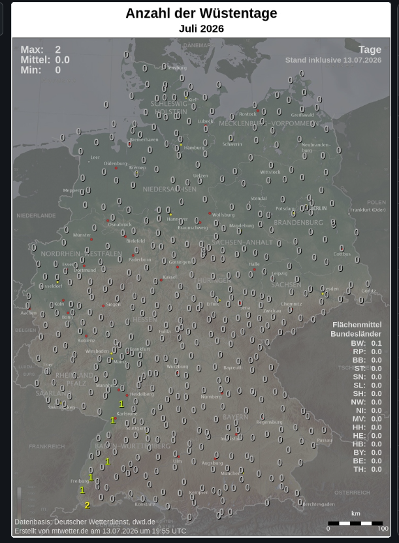Click the 'Augsburg' city label
Screen dimensions: 399x543
tap(212, 463)
